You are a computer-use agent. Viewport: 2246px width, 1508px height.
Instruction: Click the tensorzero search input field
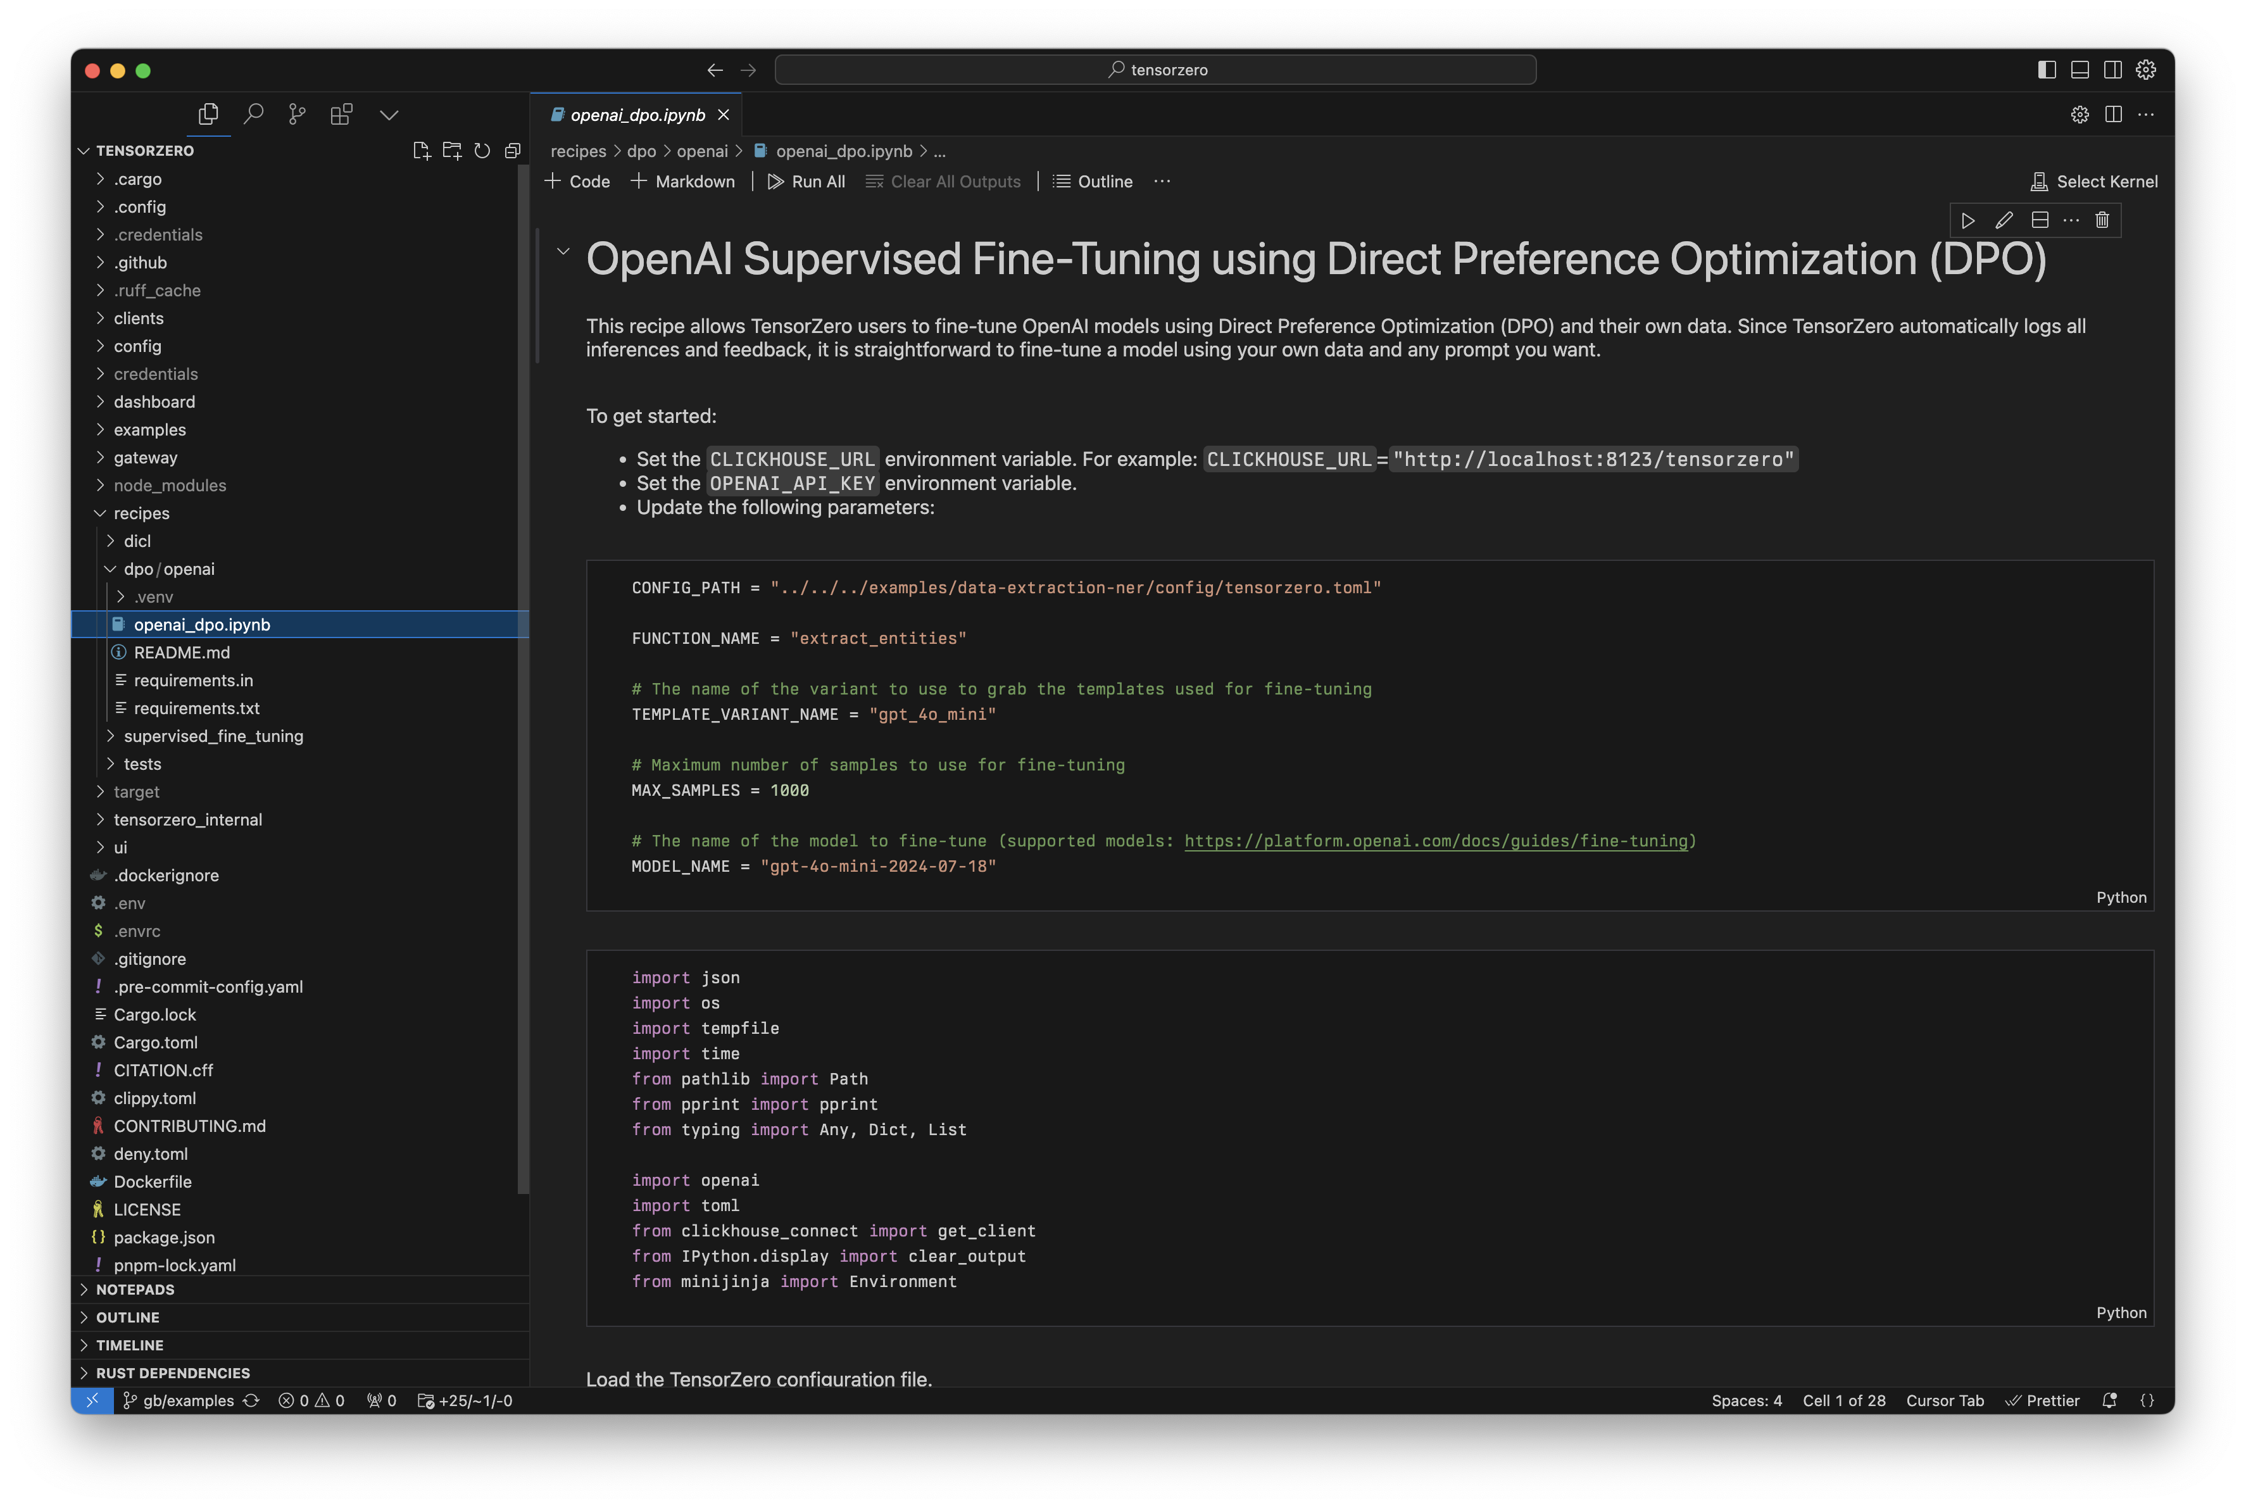(x=1155, y=69)
